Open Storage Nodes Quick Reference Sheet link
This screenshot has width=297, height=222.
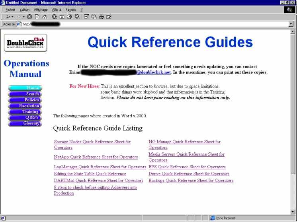tap(92, 144)
